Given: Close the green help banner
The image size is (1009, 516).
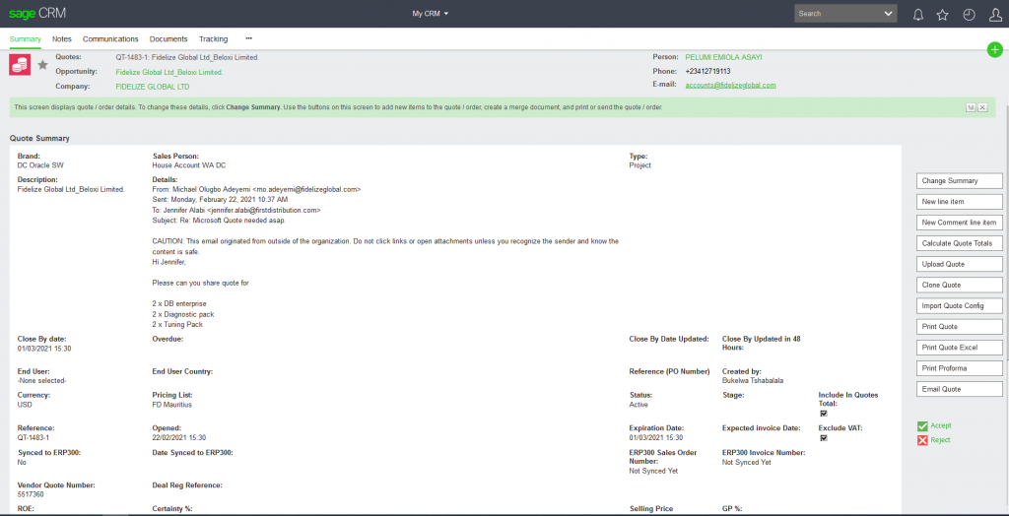Looking at the screenshot, I should 982,106.
